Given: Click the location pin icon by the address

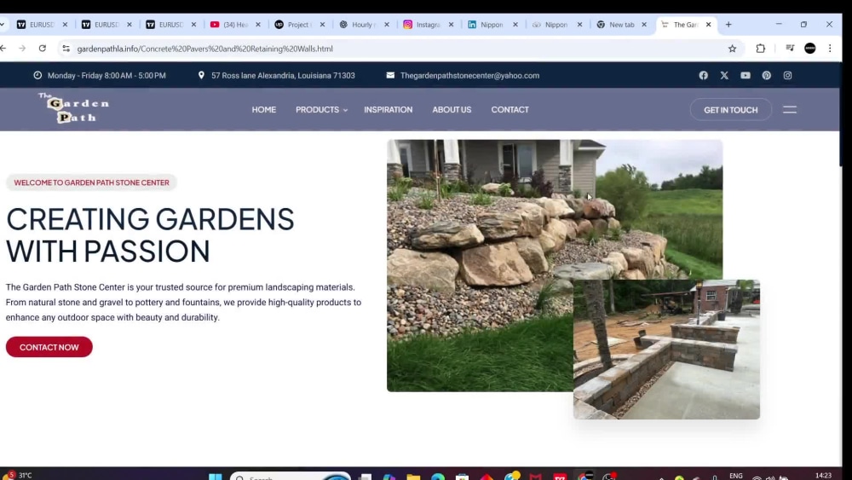Looking at the screenshot, I should tap(201, 76).
